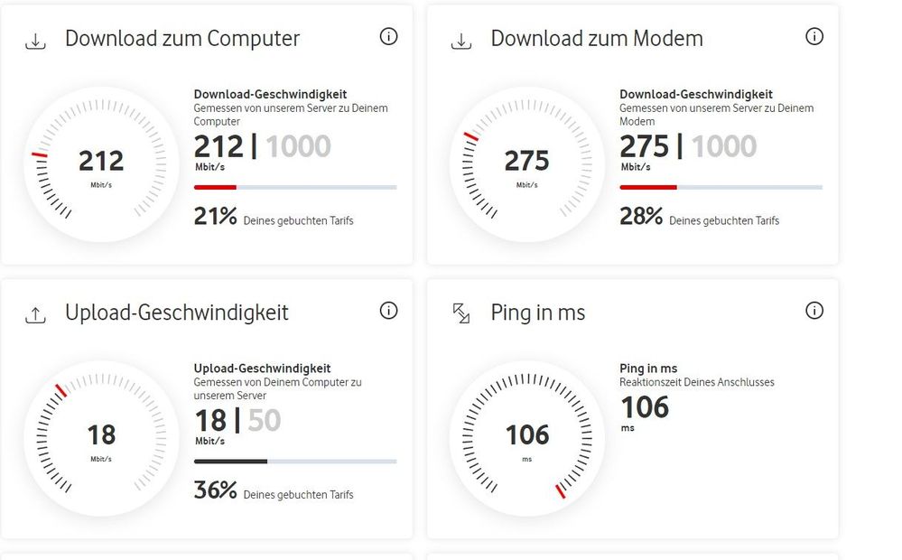Viewport: 902px width, 560px height.
Task: Open the info icon for 'Ping in ms'
Action: click(814, 310)
